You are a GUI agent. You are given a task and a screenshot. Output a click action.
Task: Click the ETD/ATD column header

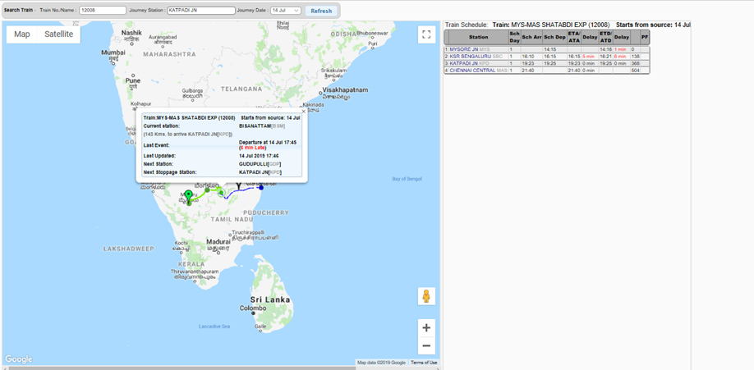tap(605, 37)
